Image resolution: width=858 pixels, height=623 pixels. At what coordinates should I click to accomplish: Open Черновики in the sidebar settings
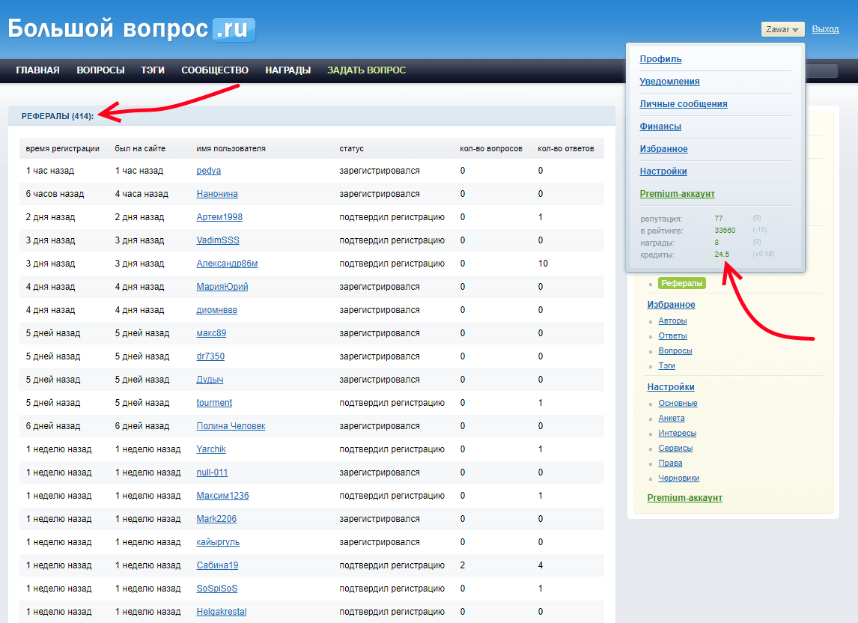(x=678, y=478)
